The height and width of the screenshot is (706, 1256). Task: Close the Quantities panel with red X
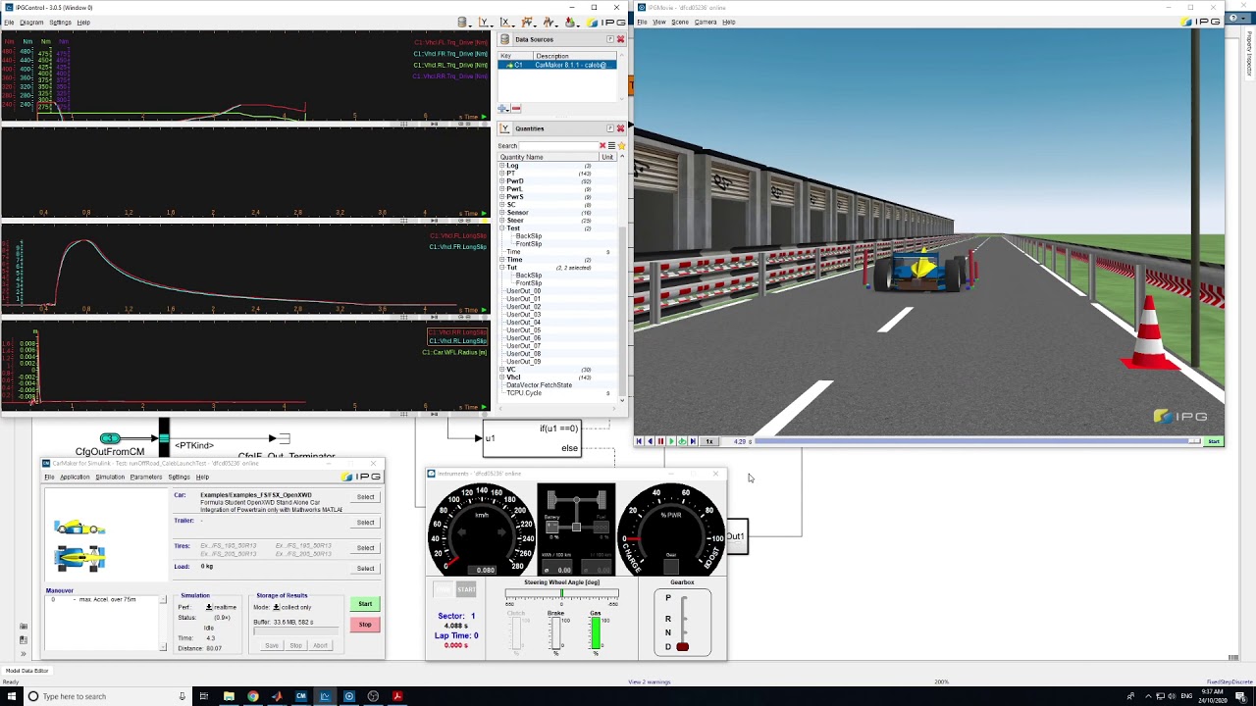(620, 128)
